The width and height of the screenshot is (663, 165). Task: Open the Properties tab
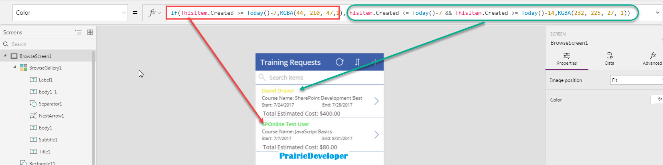[567, 59]
